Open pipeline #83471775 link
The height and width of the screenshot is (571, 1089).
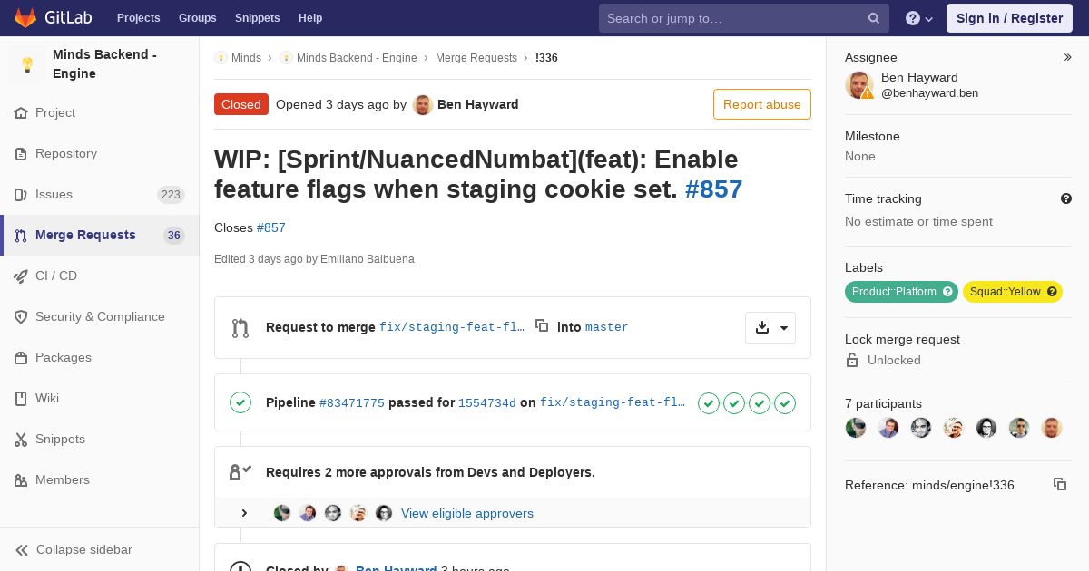352,403
